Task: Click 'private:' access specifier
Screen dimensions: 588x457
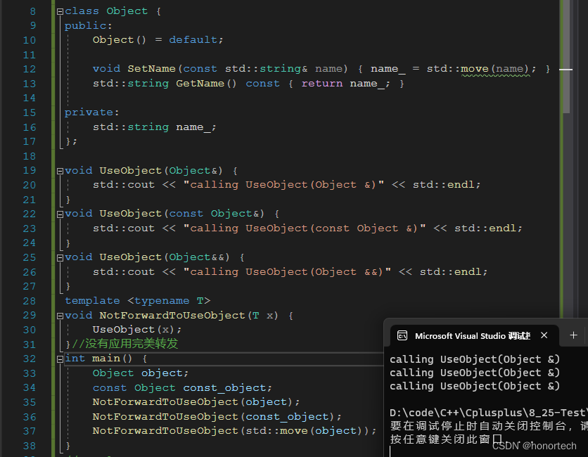Action: (92, 112)
